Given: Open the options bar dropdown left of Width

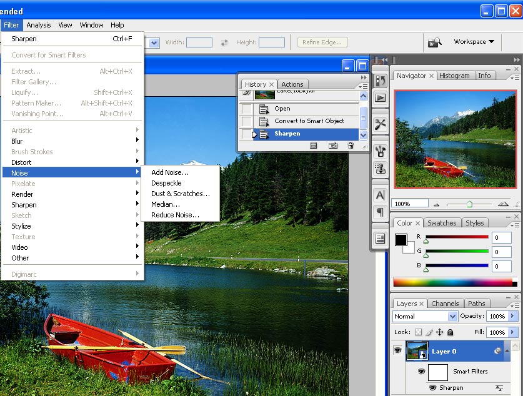Looking at the screenshot, I should [x=154, y=42].
